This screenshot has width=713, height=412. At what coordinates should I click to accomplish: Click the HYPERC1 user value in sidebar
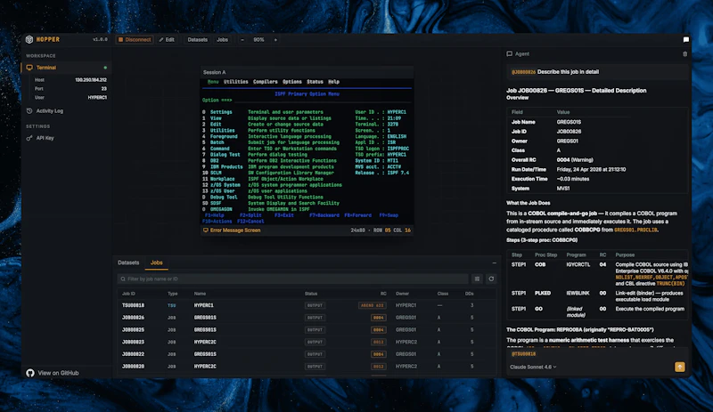click(x=97, y=97)
